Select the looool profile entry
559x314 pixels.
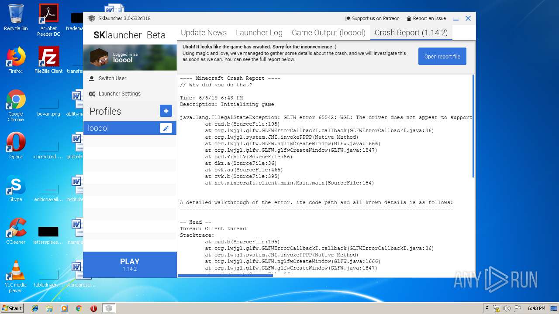pos(130,128)
